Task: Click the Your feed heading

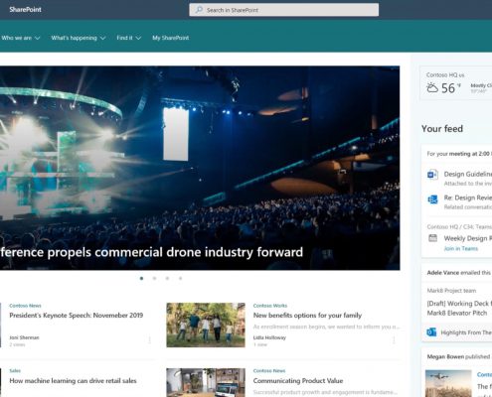Action: pos(442,128)
